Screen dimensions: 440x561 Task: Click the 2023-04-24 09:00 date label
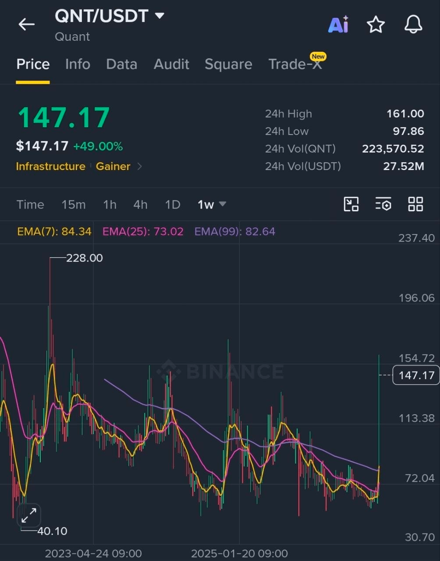coord(93,554)
